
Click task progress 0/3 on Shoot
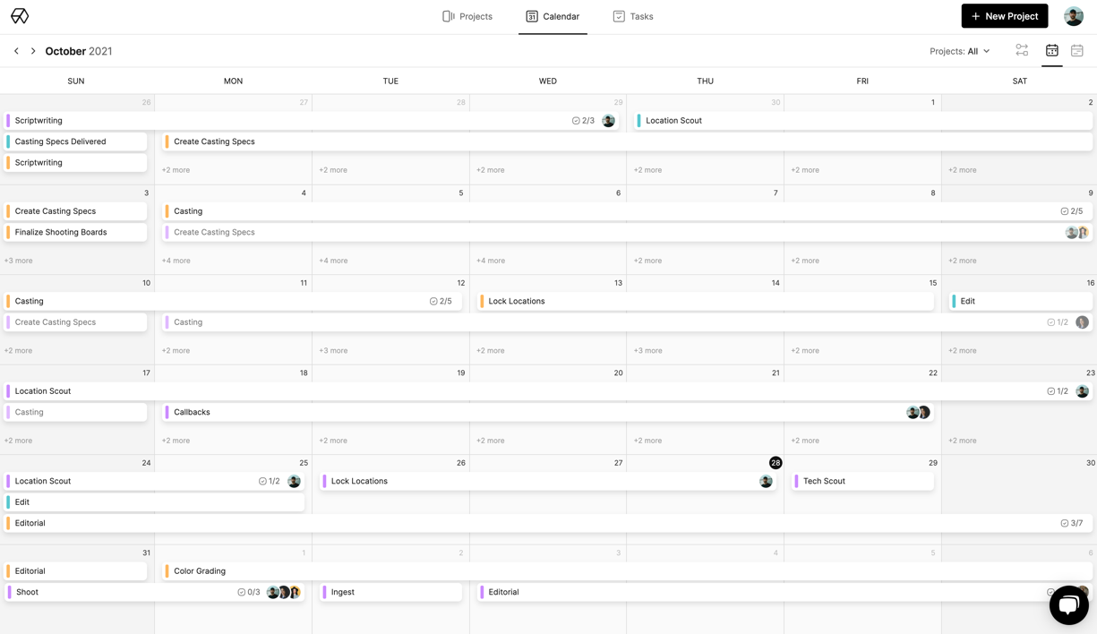pos(249,592)
